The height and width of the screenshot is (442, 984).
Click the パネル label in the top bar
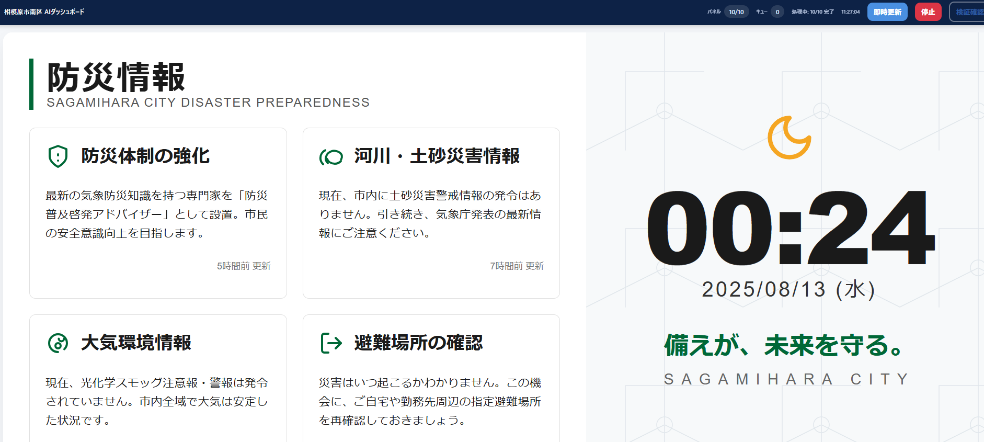(714, 12)
